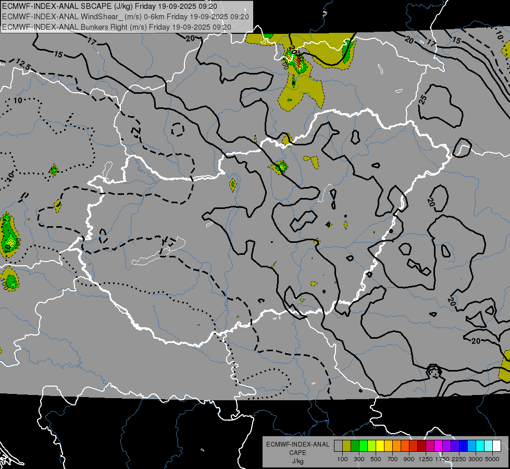Pick the purple swatch right of 1750
The height and width of the screenshot is (469, 510).
click(x=447, y=446)
